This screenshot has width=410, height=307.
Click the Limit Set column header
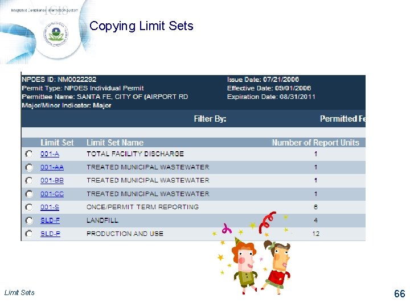pos(57,143)
